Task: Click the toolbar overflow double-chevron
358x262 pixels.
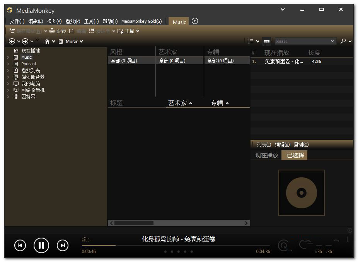Action: tap(37, 40)
